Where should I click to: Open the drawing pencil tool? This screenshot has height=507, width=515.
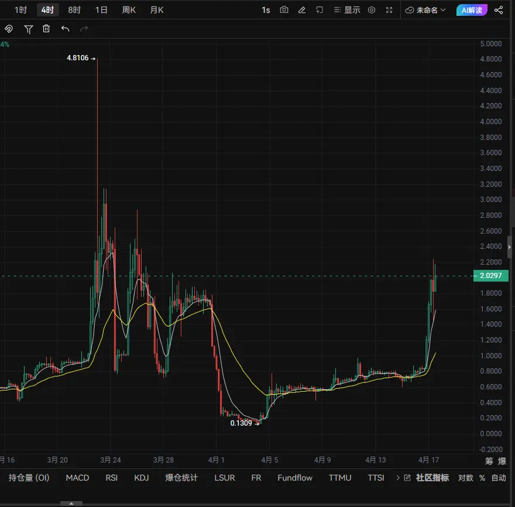coord(302,10)
